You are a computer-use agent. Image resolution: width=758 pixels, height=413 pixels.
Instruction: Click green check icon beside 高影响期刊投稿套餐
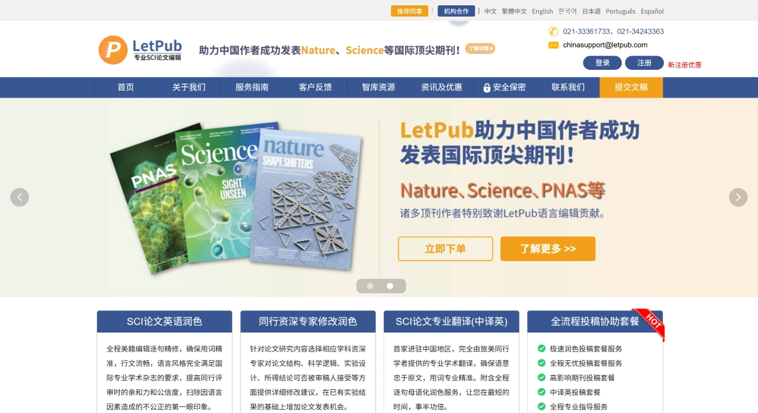(x=541, y=377)
